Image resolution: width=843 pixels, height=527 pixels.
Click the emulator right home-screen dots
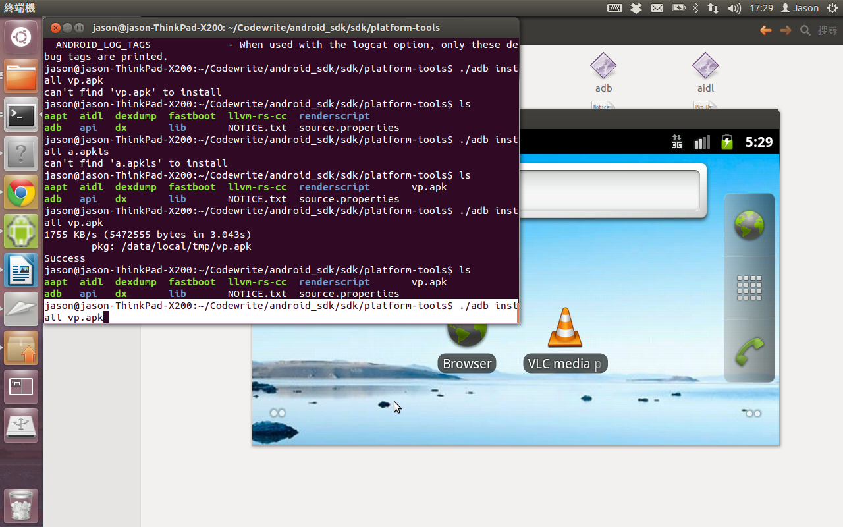point(753,413)
